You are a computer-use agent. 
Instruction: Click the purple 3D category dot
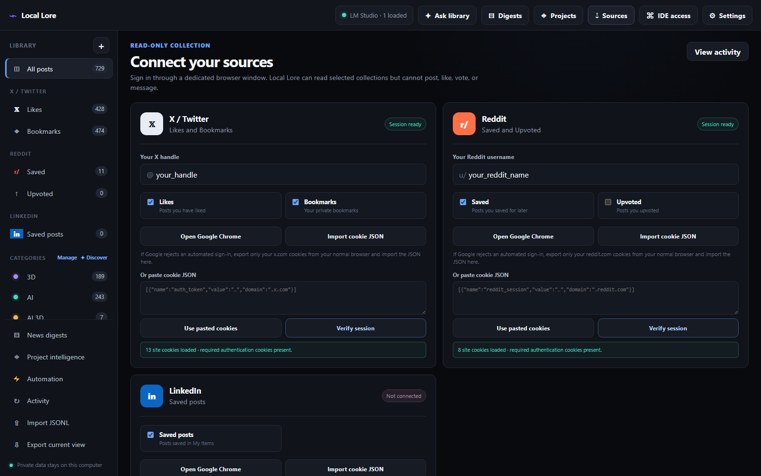pos(16,277)
